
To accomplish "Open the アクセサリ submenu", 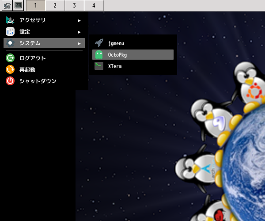I will click(44, 20).
